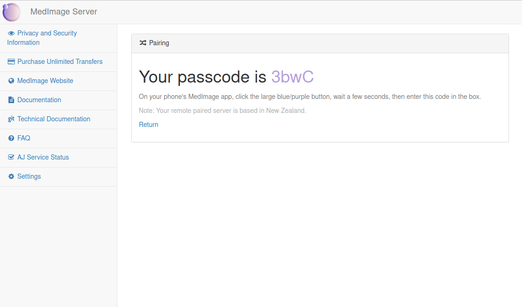Click the instruction text about phone's MedImage app
The width and height of the screenshot is (522, 307).
point(310,97)
